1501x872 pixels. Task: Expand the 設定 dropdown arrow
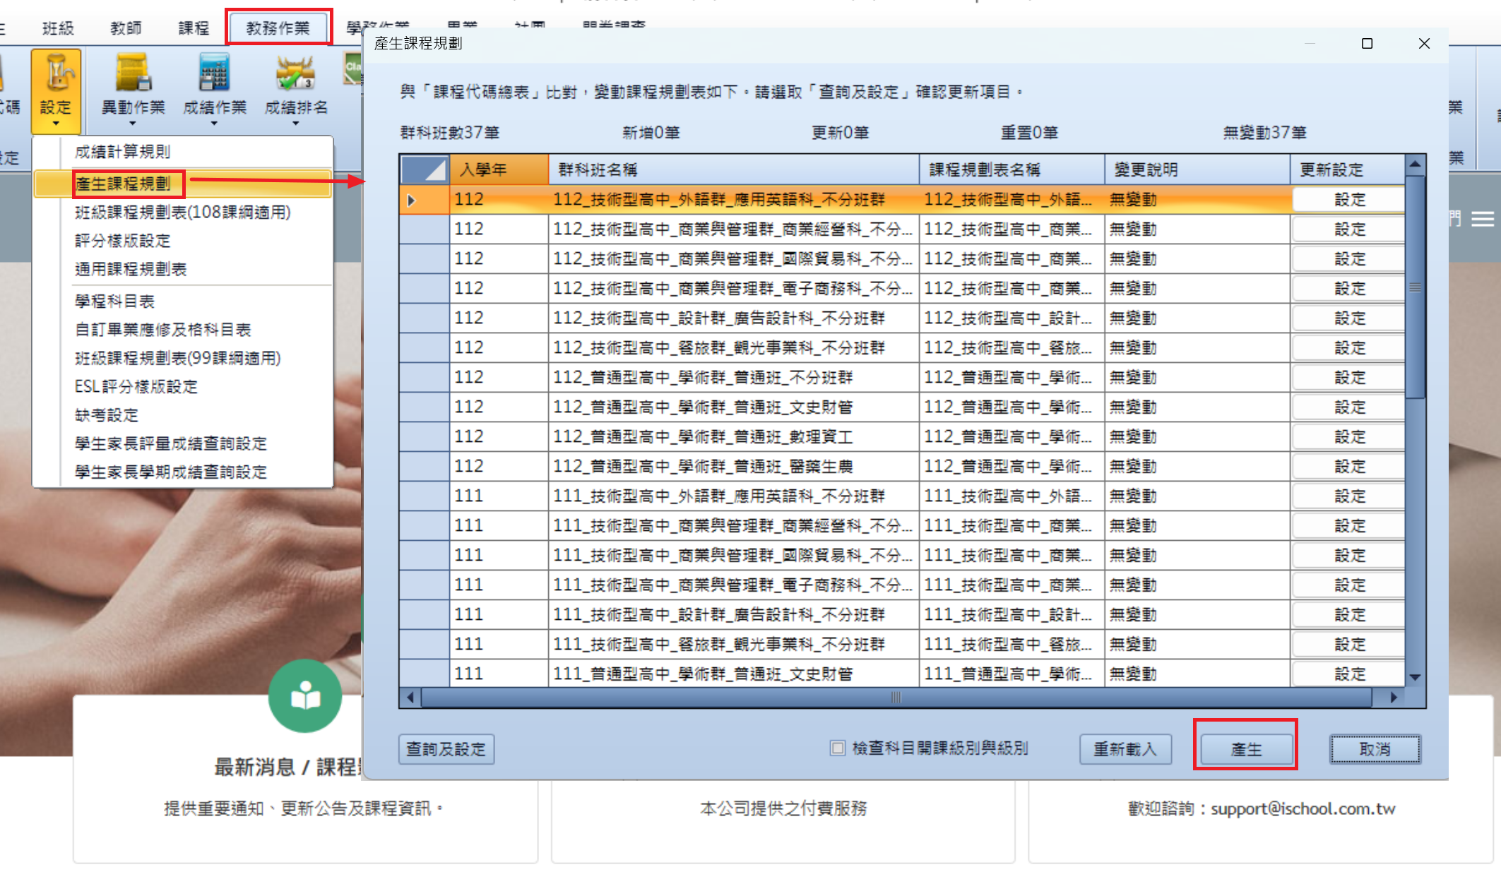(x=56, y=124)
